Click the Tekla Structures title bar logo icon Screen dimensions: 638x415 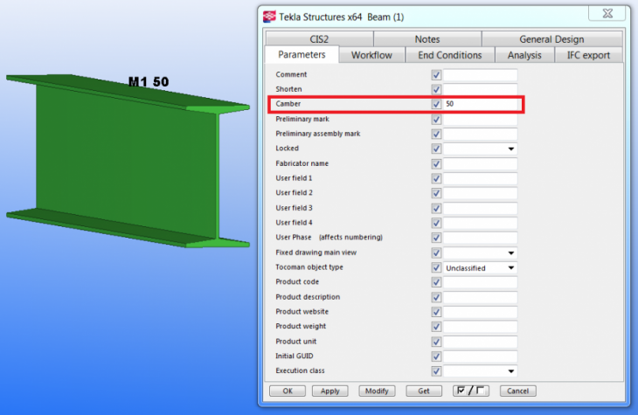click(269, 17)
